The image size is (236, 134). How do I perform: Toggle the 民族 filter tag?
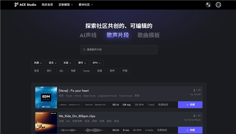[99, 71]
